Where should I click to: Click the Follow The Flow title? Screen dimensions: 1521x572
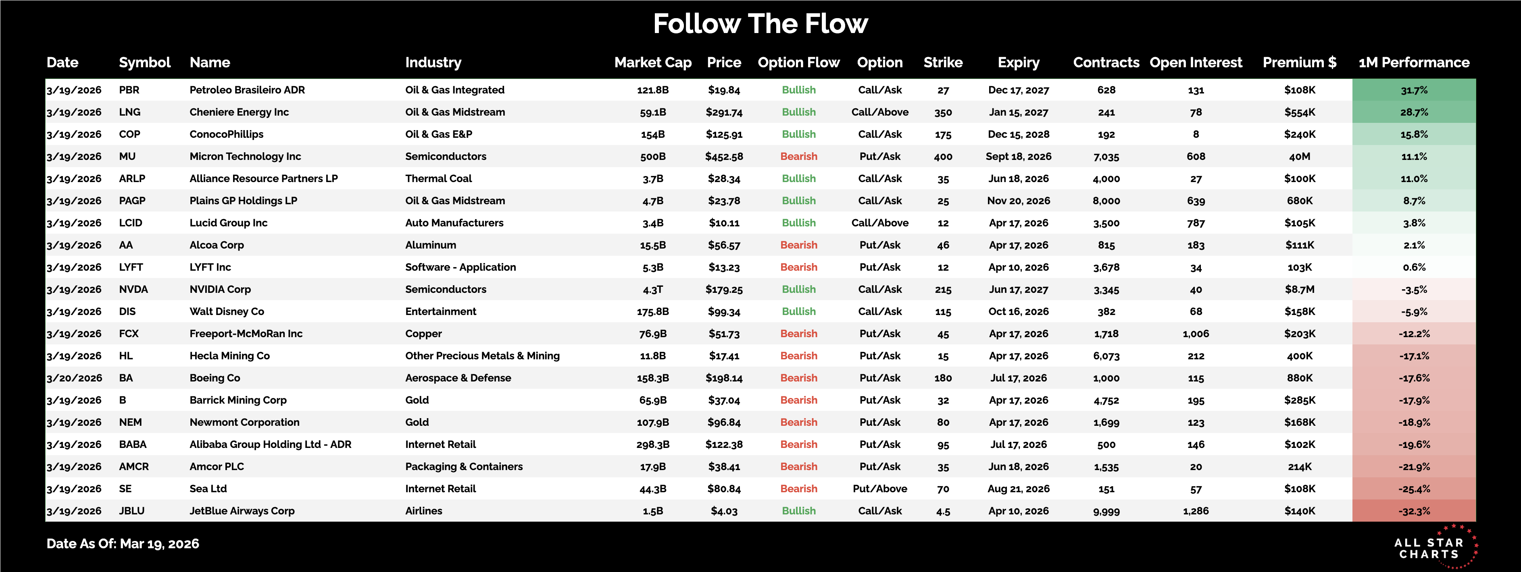click(760, 24)
